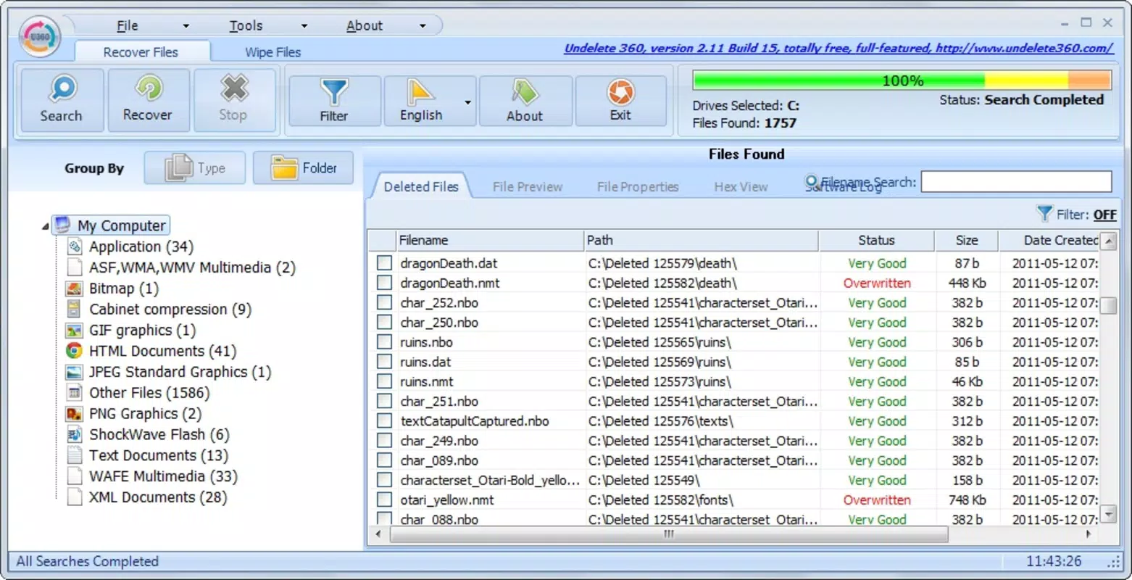
Task: Group results by Folder
Action: tap(303, 168)
